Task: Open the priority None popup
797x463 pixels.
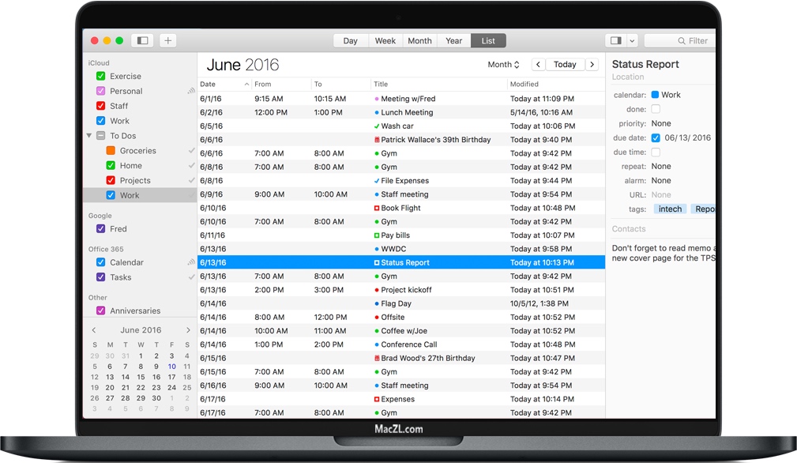Action: [661, 123]
